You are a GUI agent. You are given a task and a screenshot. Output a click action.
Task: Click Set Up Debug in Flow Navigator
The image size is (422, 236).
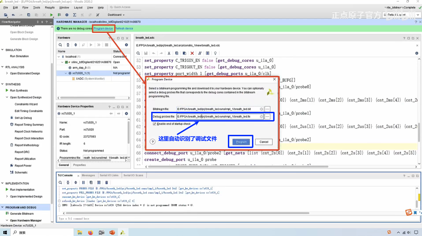click(x=23, y=118)
